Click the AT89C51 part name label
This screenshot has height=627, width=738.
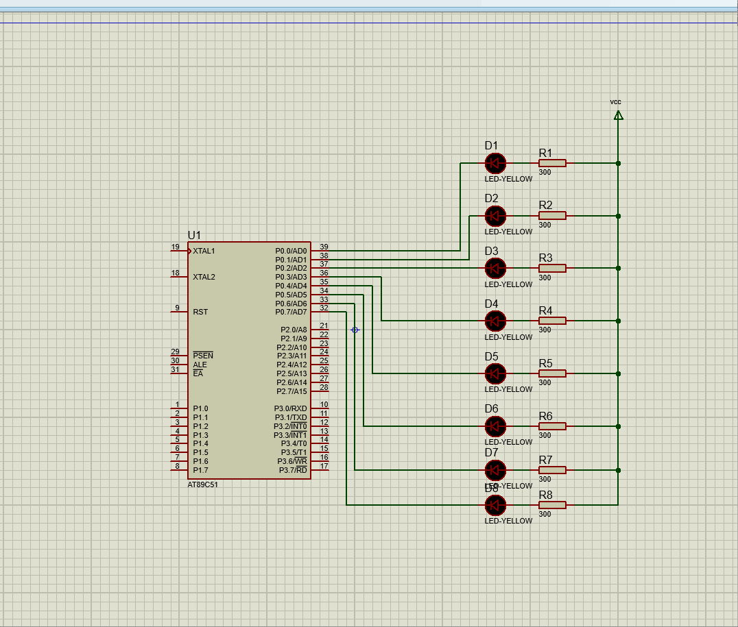203,484
